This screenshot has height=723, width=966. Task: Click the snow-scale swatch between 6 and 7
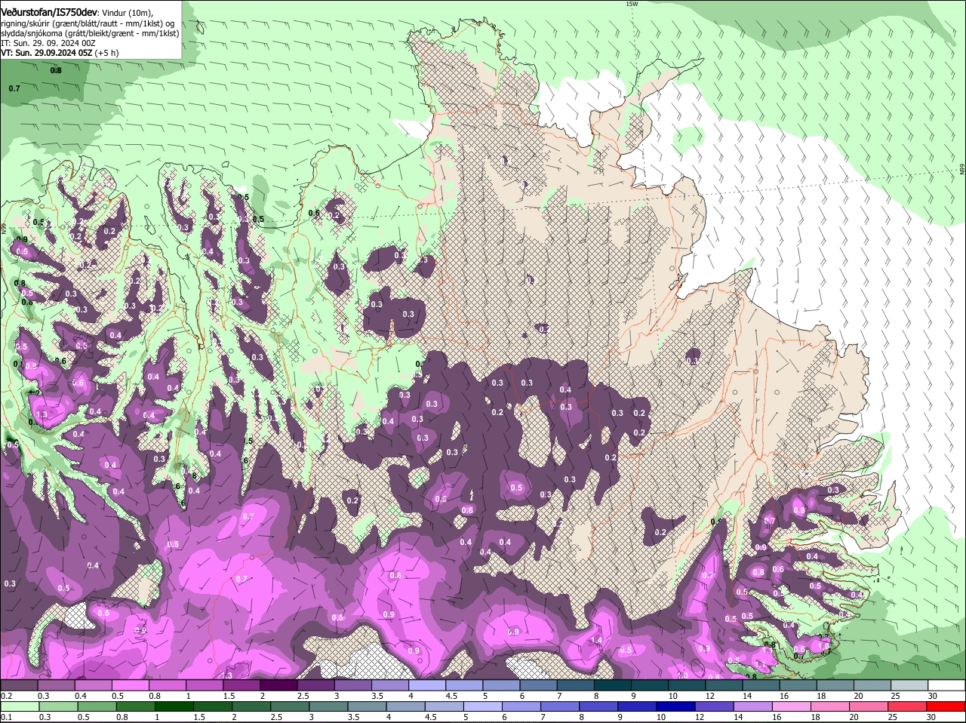(537, 685)
